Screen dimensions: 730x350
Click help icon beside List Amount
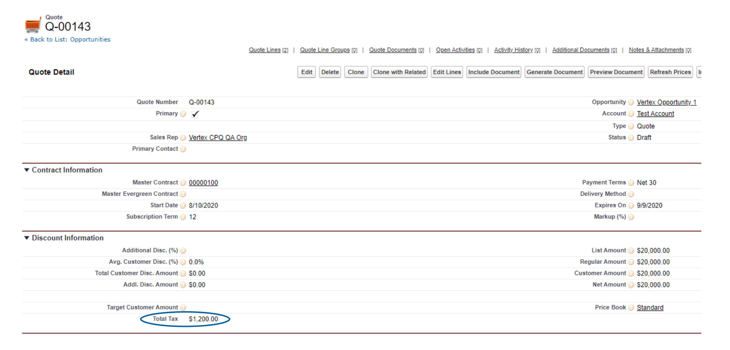631,251
